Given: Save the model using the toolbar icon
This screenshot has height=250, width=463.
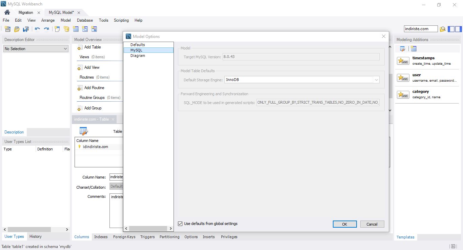Looking at the screenshot, I should (x=26, y=29).
